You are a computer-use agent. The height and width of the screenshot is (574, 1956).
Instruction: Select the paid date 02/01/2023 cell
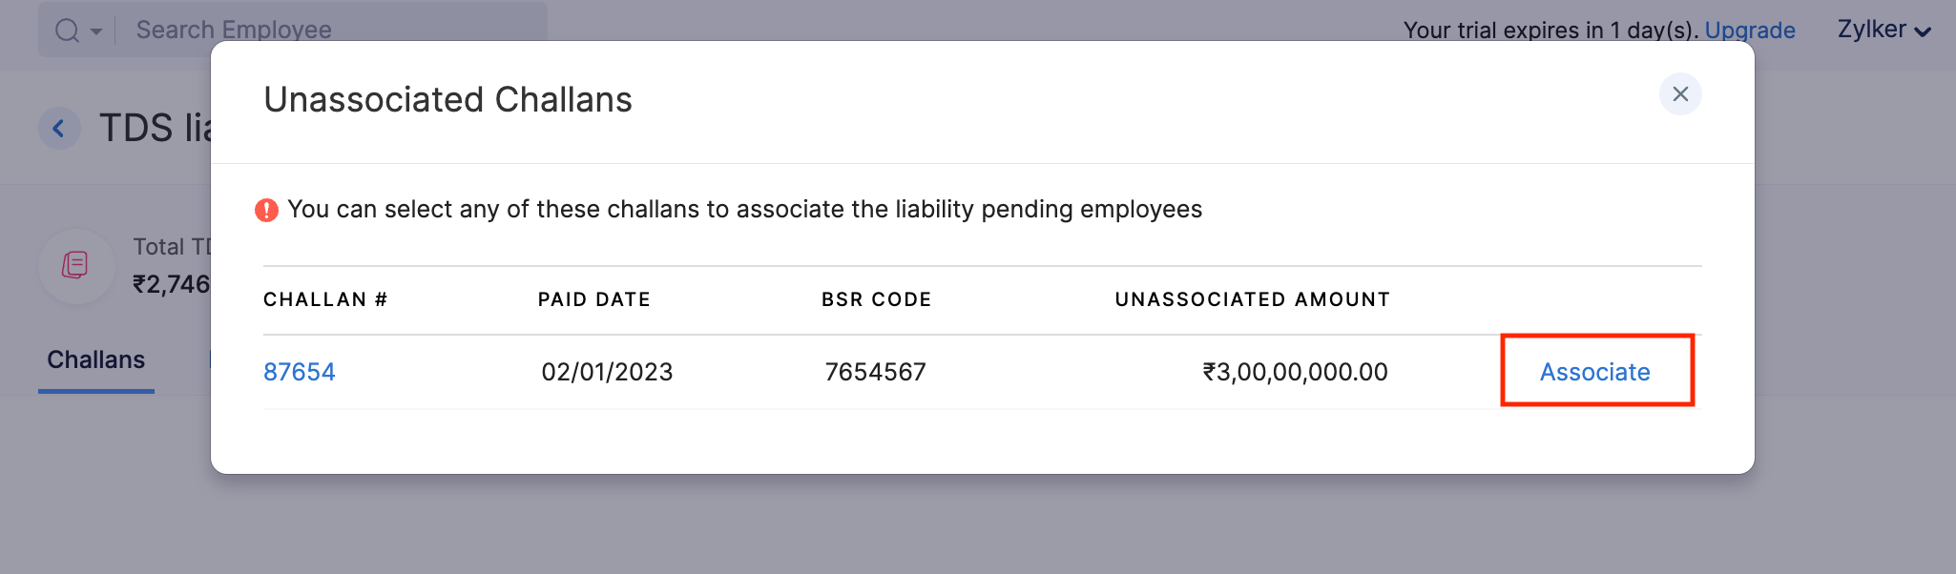tap(607, 372)
